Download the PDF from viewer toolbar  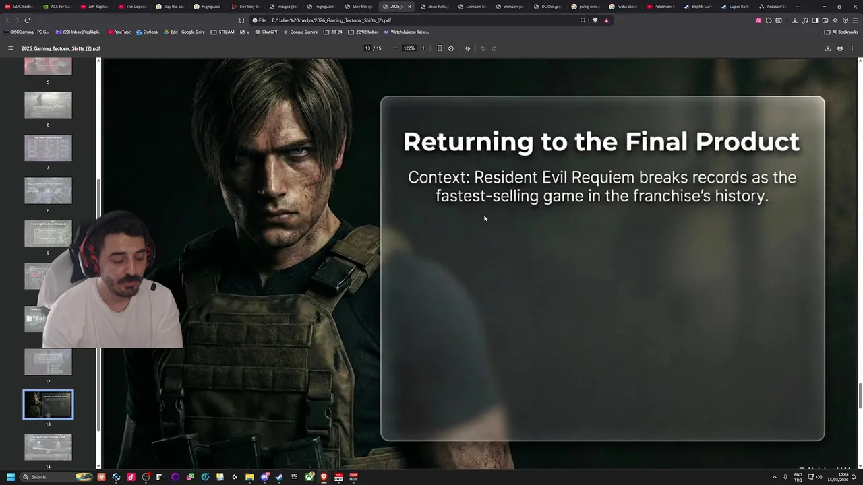coord(828,48)
